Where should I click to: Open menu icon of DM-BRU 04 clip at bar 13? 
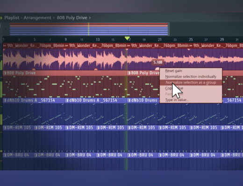coord(98,155)
